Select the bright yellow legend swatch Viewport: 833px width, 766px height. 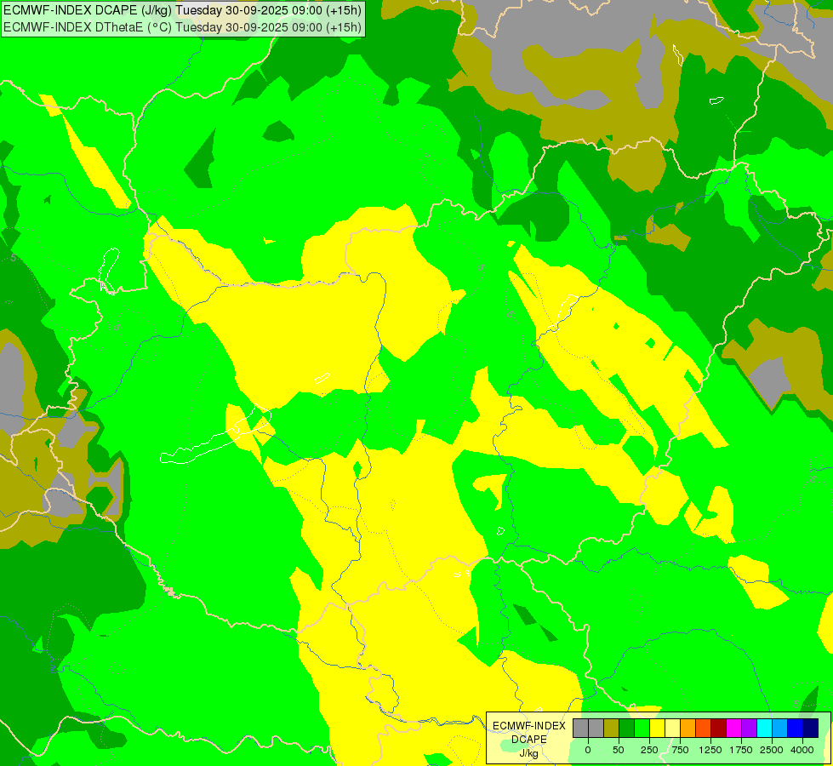(657, 728)
